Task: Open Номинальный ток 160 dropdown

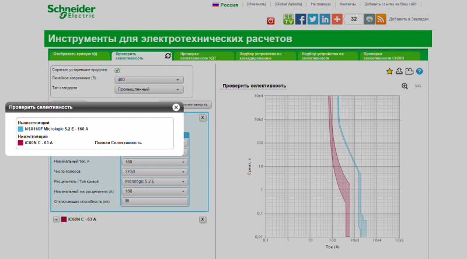Action: pos(155,162)
